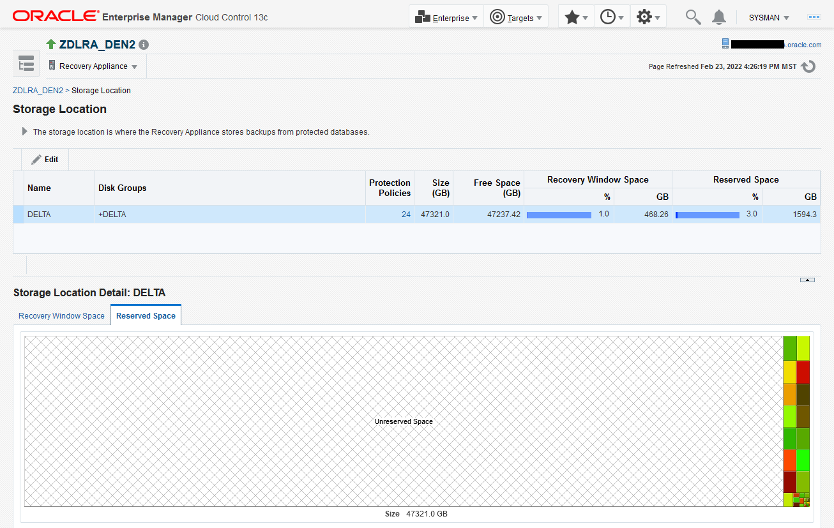This screenshot has height=528, width=834.
Task: Switch to the Recovery Window Space tab
Action: click(x=61, y=316)
